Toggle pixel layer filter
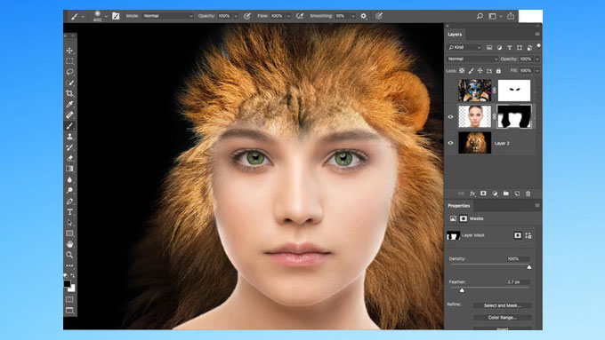The width and height of the screenshot is (605, 340). [x=489, y=47]
